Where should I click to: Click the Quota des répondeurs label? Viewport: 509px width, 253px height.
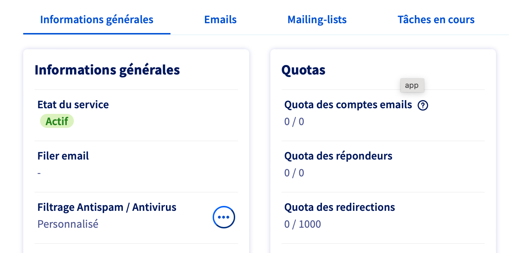(x=338, y=156)
